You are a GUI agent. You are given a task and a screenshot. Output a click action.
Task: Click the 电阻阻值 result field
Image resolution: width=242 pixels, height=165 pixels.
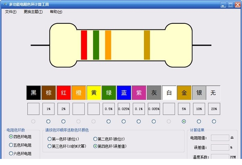(220, 138)
